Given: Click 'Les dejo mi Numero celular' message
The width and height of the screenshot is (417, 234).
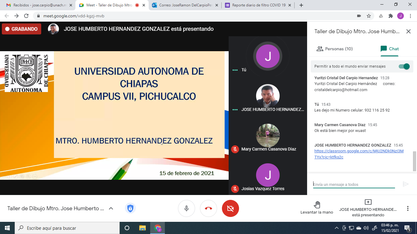Looking at the screenshot, I should coord(352,110).
